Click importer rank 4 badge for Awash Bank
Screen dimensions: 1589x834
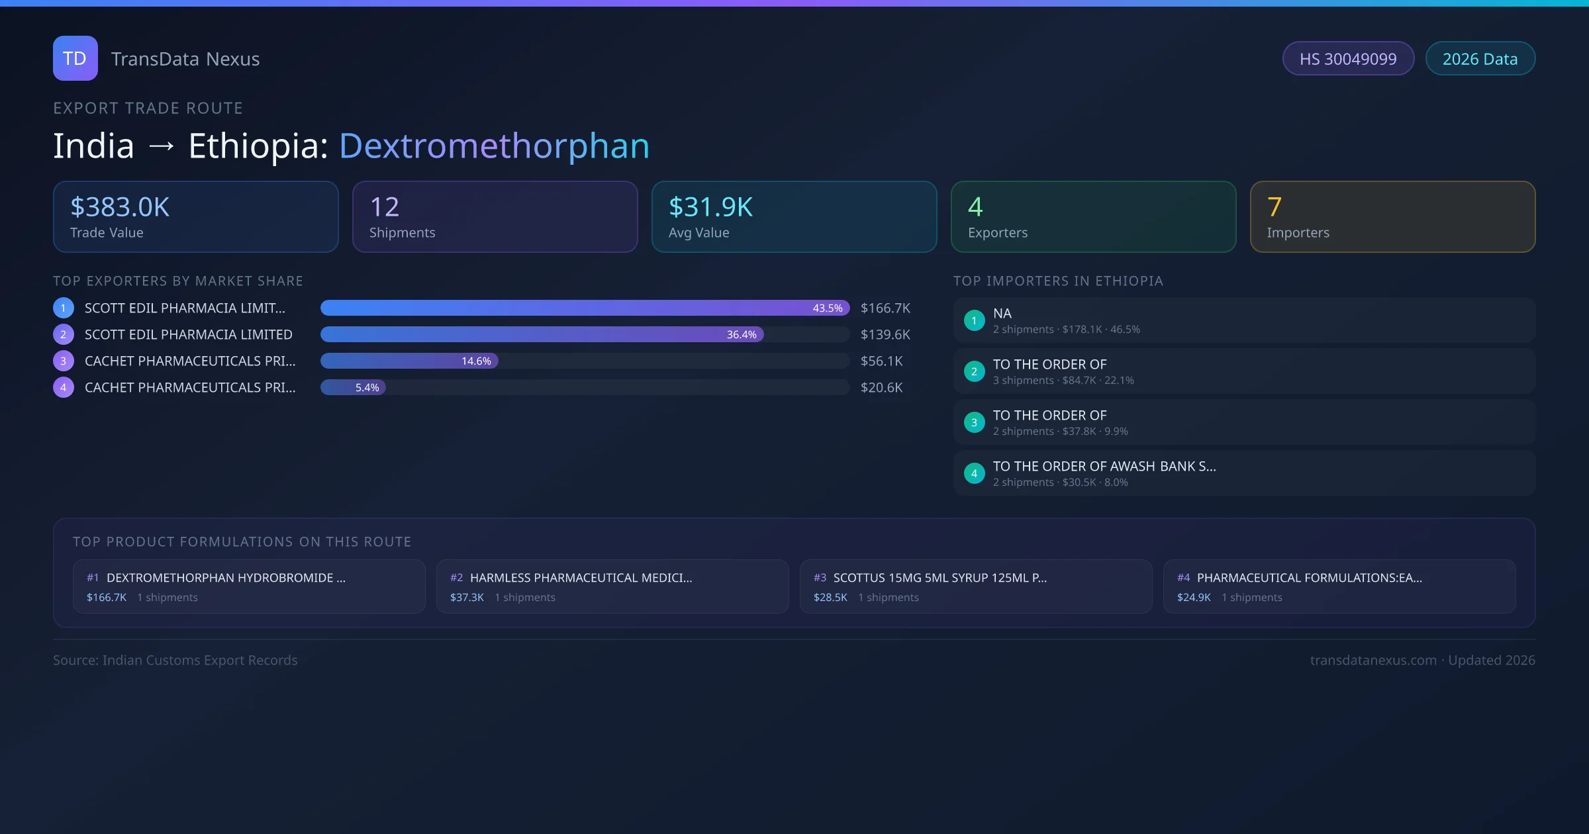974,473
